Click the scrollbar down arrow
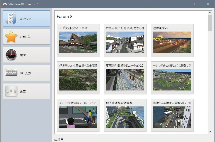 pos(210,132)
